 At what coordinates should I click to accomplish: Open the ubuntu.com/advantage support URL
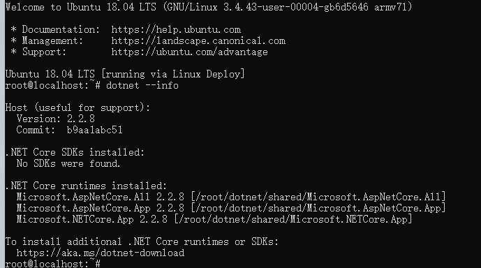(189, 52)
